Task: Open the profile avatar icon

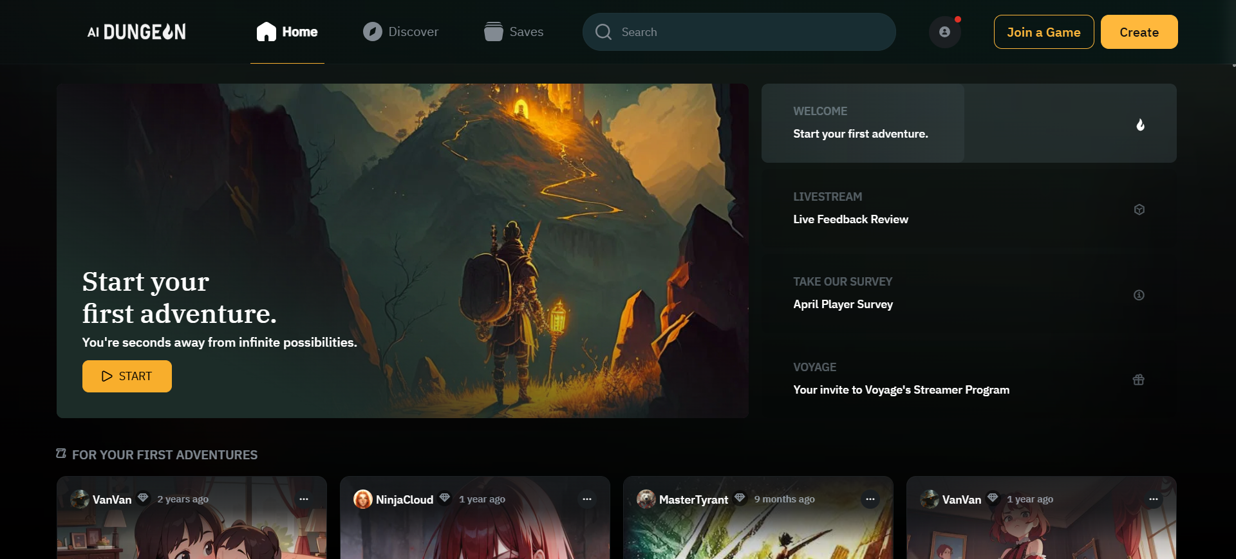Action: click(x=944, y=32)
